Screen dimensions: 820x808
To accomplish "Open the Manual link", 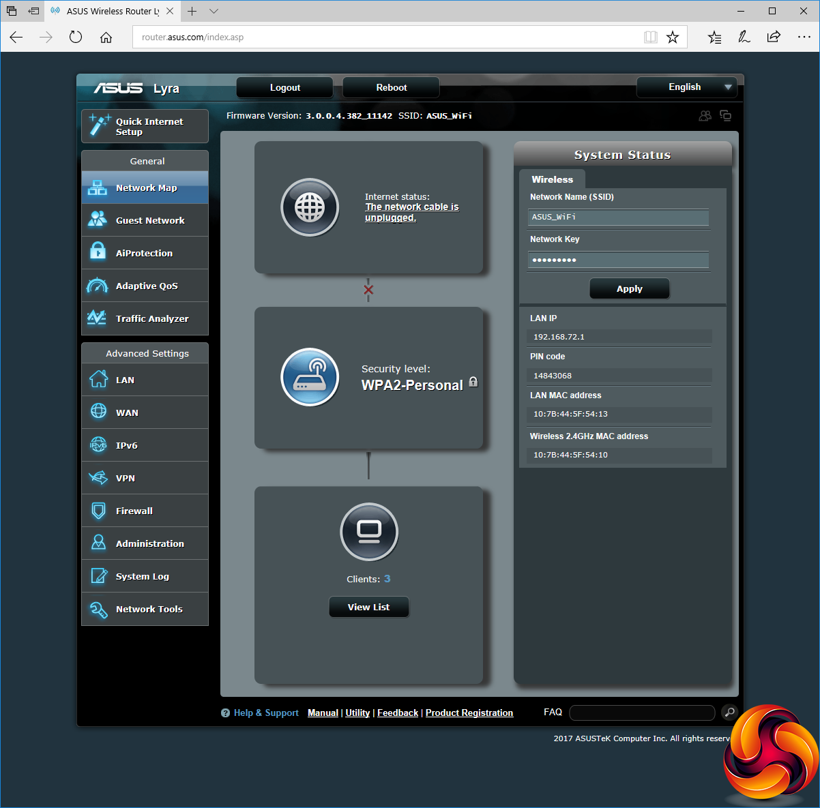I will (x=323, y=713).
